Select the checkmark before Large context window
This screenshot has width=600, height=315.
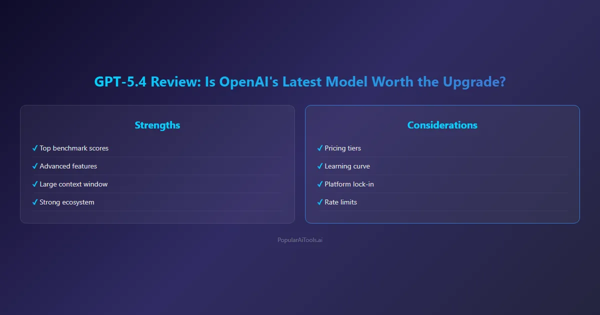tap(35, 184)
